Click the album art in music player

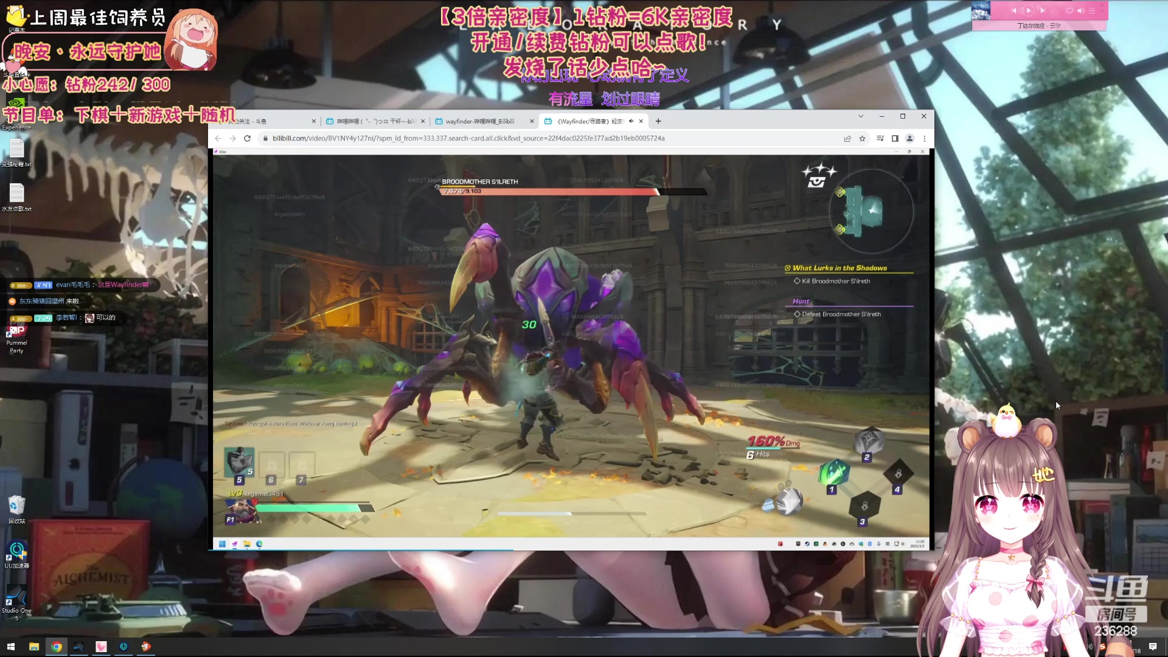coord(981,11)
